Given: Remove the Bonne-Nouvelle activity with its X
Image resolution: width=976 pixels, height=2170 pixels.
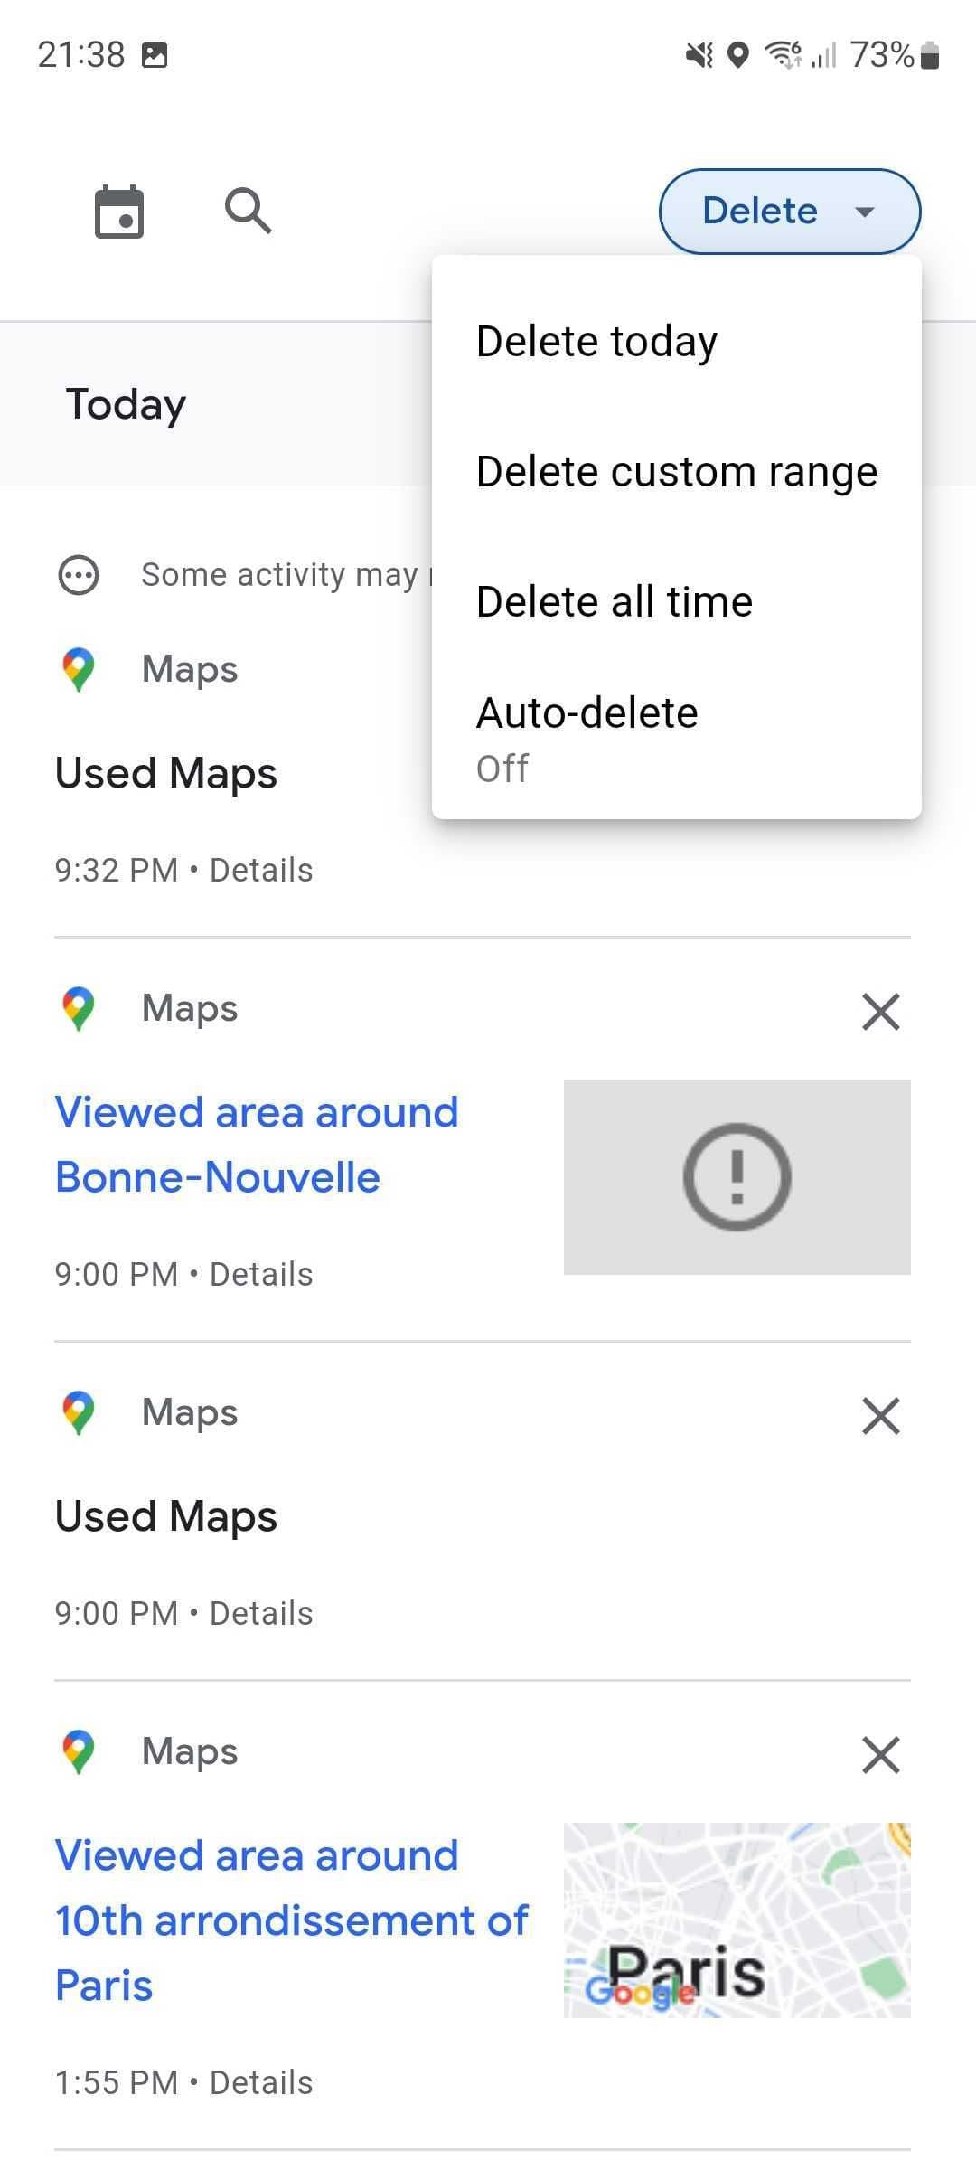Looking at the screenshot, I should 880,1012.
